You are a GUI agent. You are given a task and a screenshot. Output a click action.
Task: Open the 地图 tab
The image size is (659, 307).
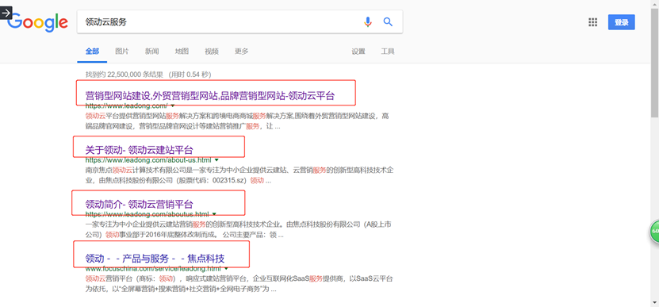(x=182, y=52)
